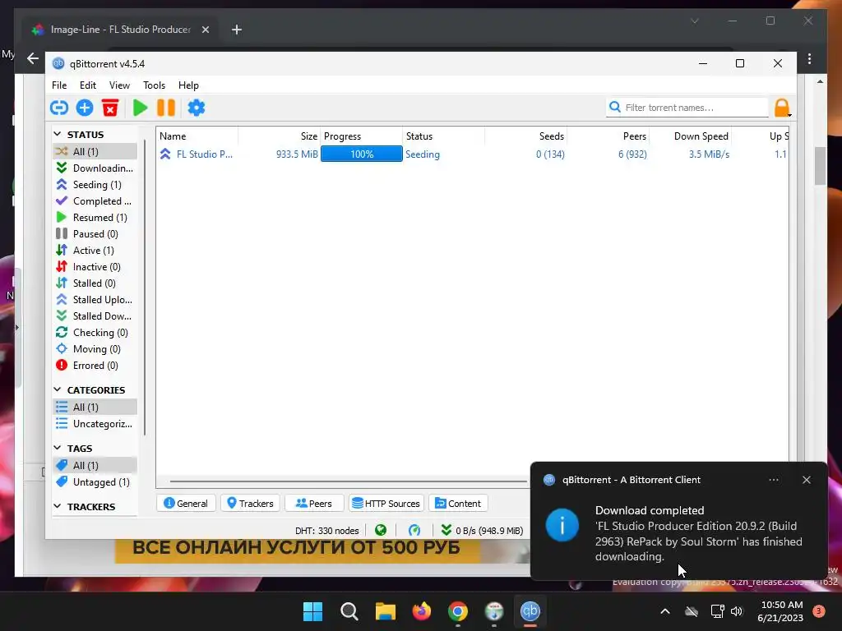
Task: Select the Errored (0) filter
Action: (x=95, y=366)
